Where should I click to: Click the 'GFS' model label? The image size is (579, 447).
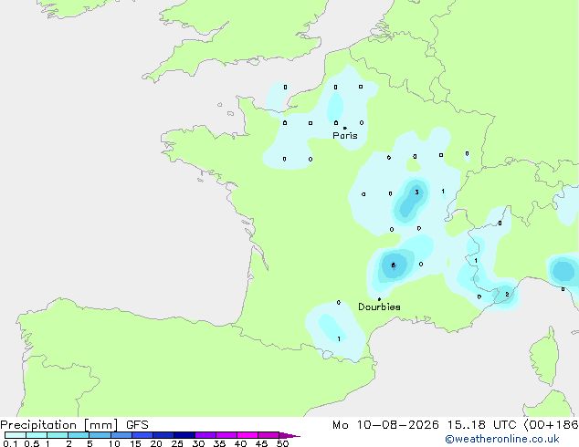coord(137,425)
